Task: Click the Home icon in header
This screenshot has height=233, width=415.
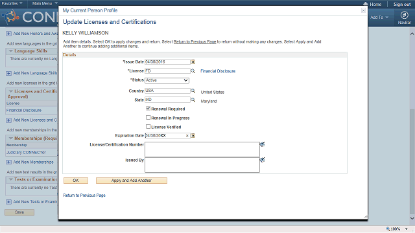Action: 366,4
